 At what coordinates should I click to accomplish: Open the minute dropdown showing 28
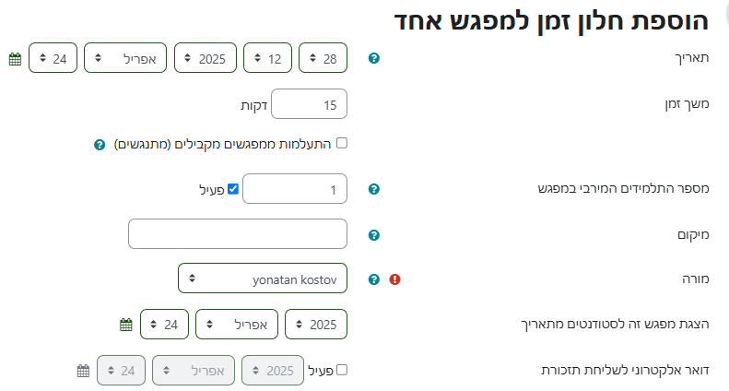coord(323,58)
